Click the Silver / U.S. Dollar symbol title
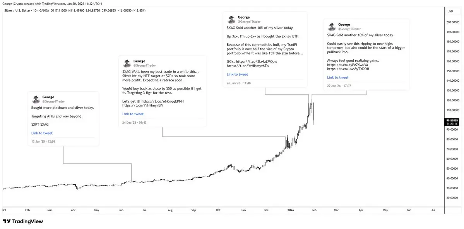The image size is (464, 229). pyautogui.click(x=19, y=10)
